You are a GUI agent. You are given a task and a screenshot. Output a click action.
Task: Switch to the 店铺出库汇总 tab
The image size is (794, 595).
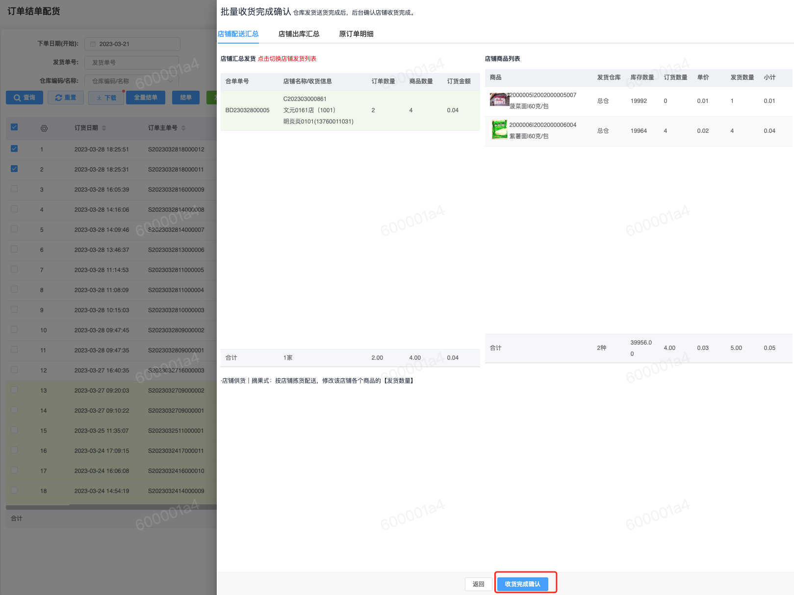click(299, 34)
